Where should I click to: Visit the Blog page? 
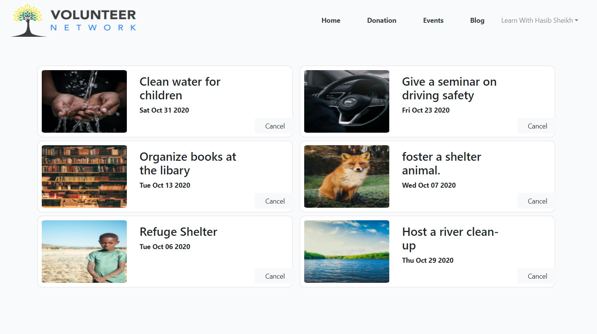477,20
